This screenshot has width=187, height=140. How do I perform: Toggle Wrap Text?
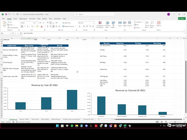pyautogui.click(x=67, y=23)
